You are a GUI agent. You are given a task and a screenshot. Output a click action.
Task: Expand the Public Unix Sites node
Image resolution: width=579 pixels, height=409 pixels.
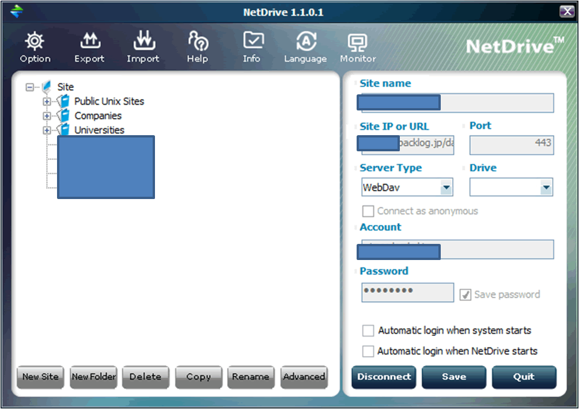pos(47,101)
